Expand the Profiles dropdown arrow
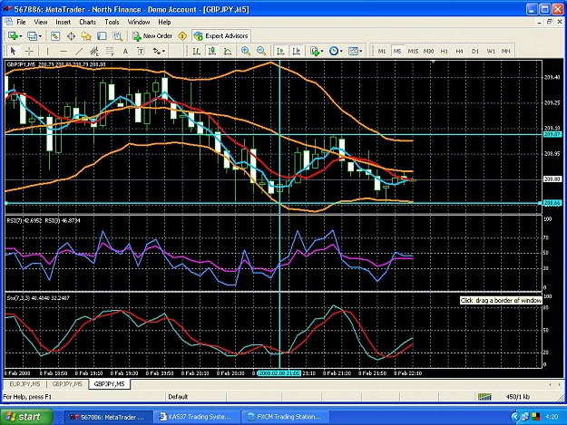The height and width of the screenshot is (425, 567). pyautogui.click(x=40, y=36)
